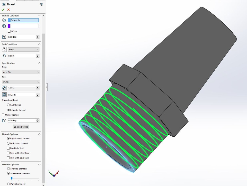Click the diameter 1.27in spinner arrows
The width and height of the screenshot is (247, 186).
tap(38, 88)
